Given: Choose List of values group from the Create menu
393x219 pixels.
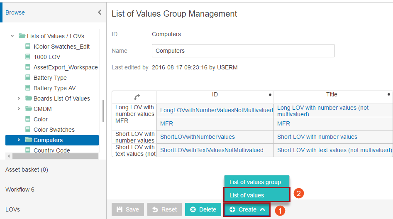Looking at the screenshot, I should coord(256,182).
